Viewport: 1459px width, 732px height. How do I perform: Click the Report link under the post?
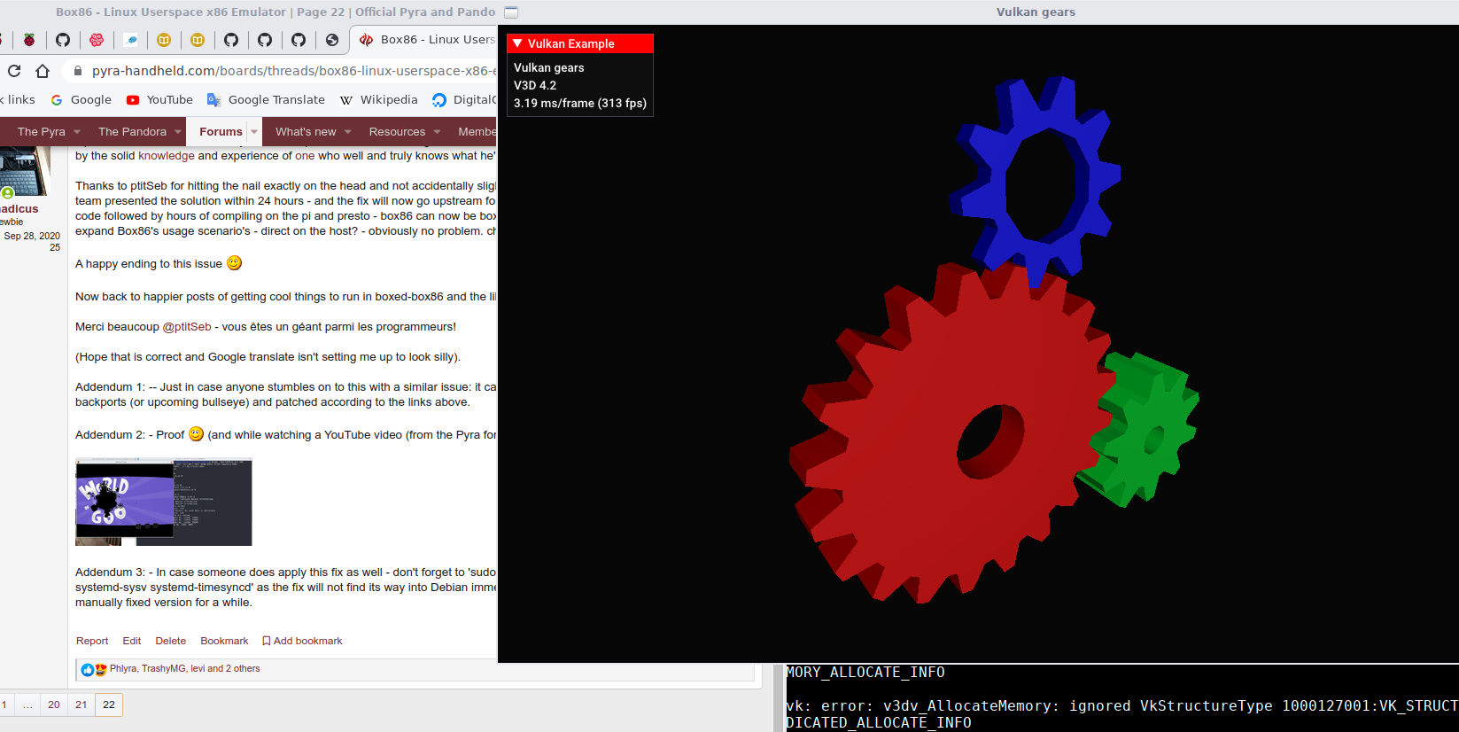pos(92,641)
